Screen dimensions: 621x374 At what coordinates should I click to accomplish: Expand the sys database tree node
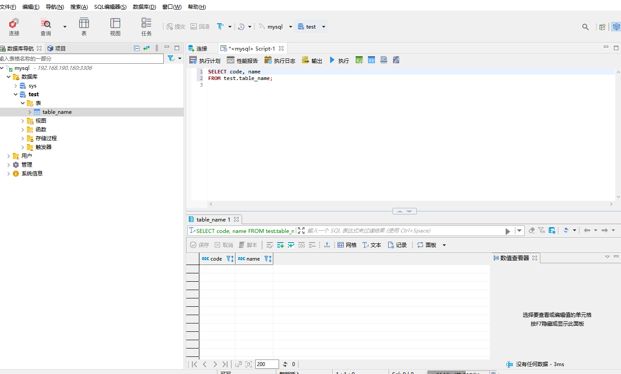tap(16, 86)
